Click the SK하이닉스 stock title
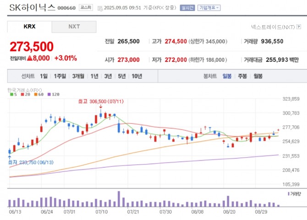 point(33,7)
